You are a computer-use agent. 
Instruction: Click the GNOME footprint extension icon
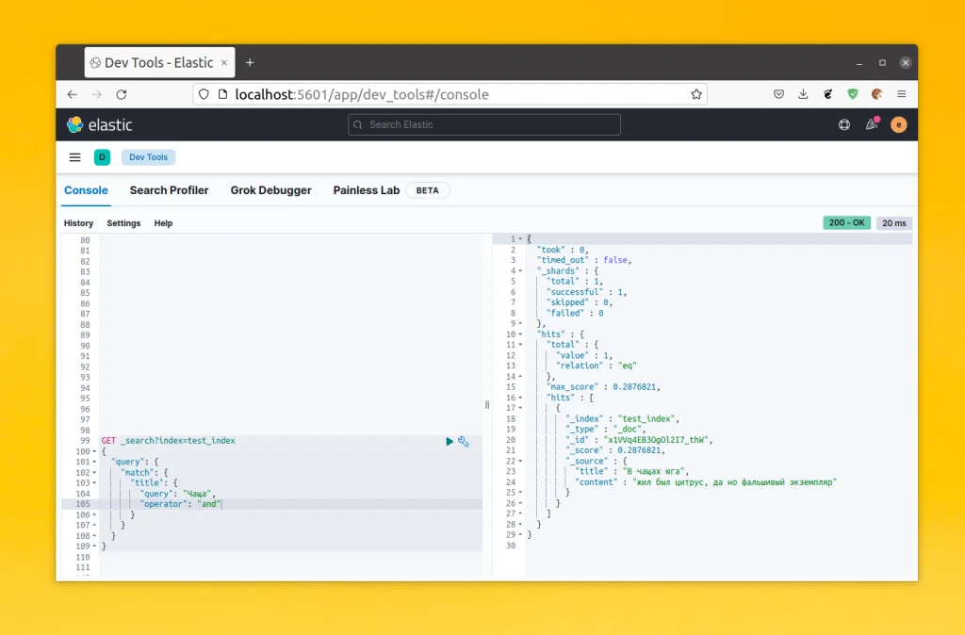[828, 94]
